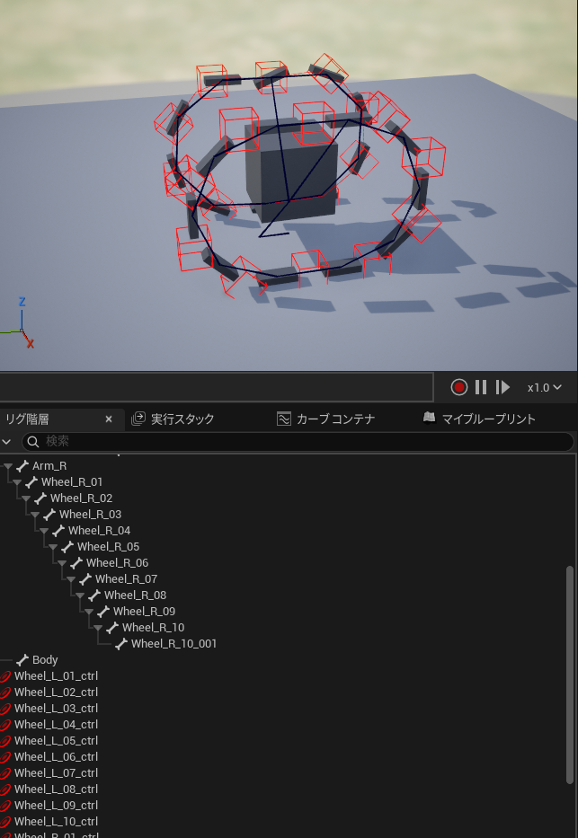
Task: Select the Wheel_R_10_001 bone label
Action: [173, 643]
